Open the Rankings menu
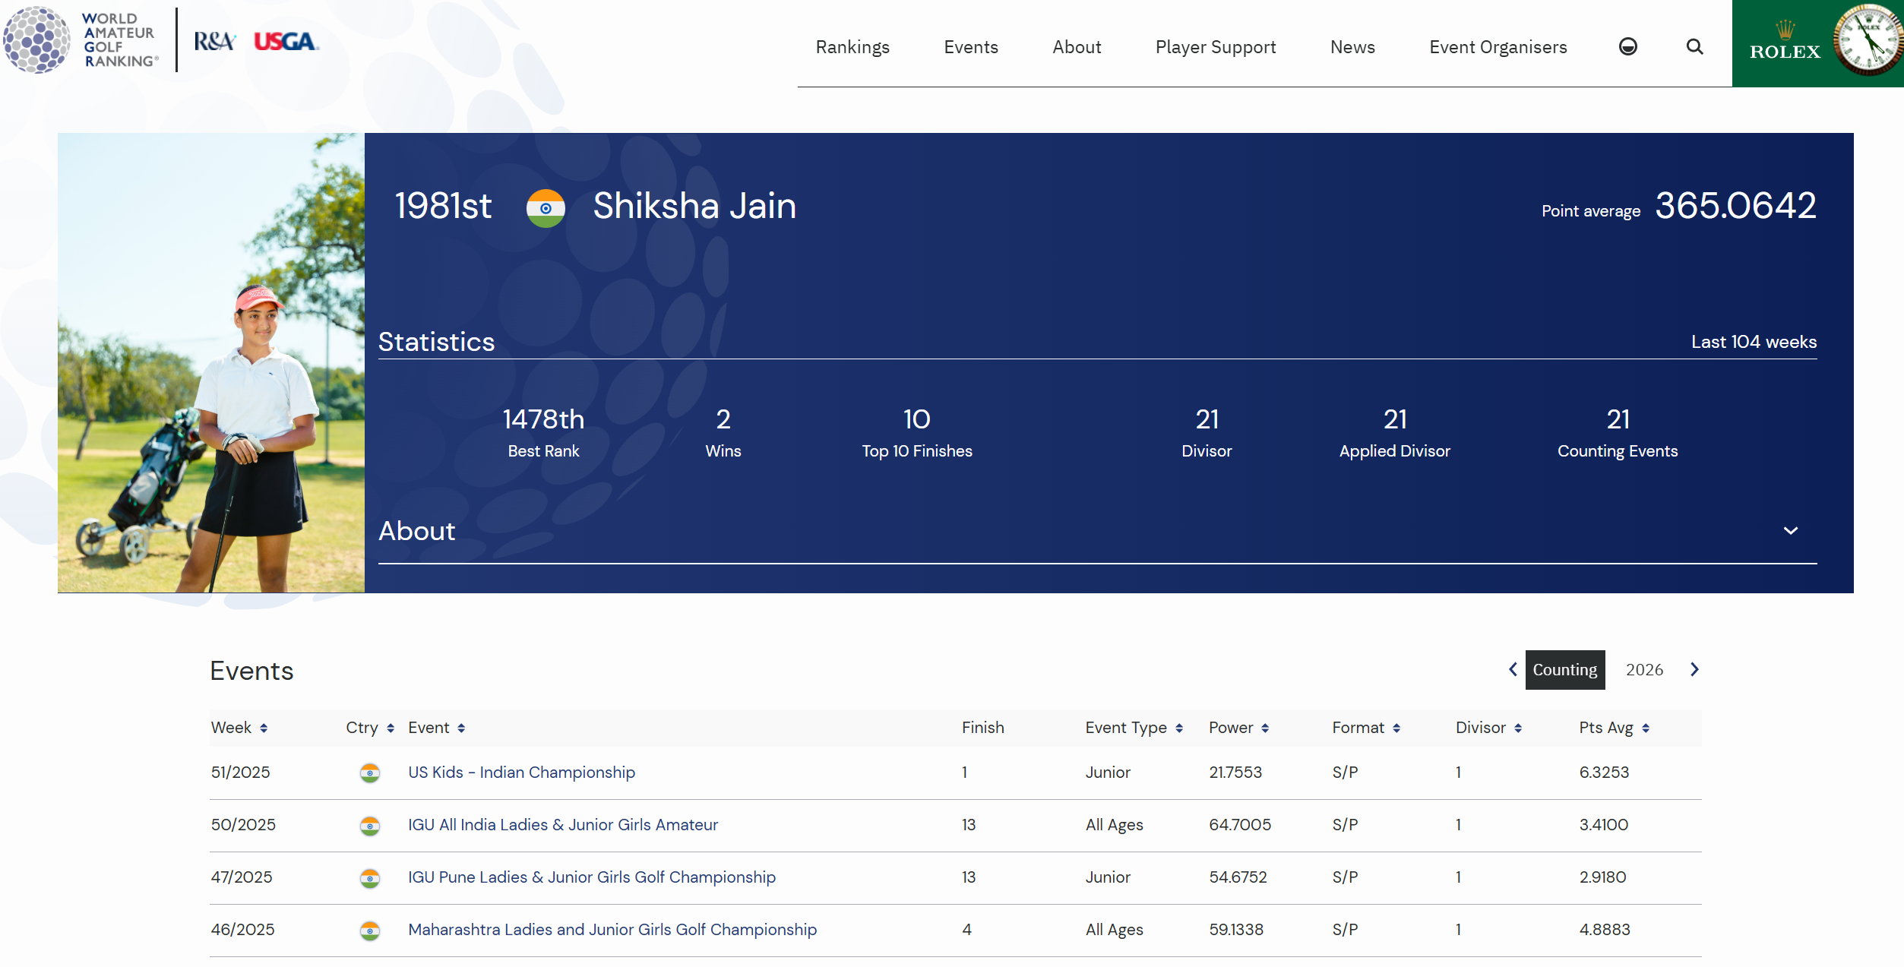Image resolution: width=1904 pixels, height=967 pixels. (852, 46)
